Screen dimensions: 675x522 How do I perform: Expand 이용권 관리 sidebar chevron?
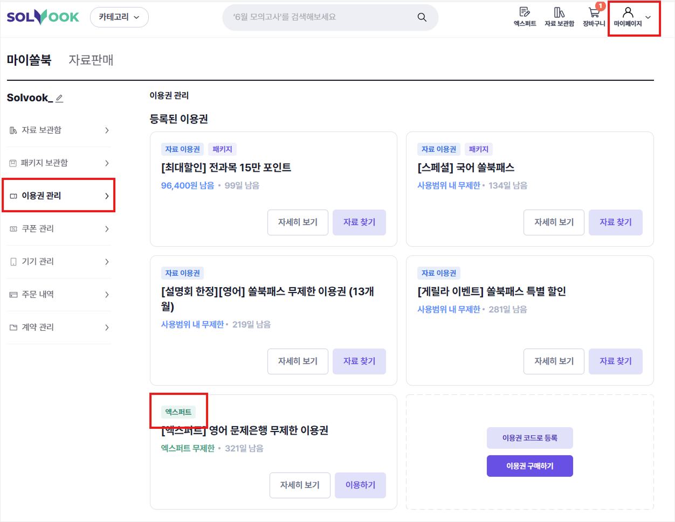coord(107,196)
